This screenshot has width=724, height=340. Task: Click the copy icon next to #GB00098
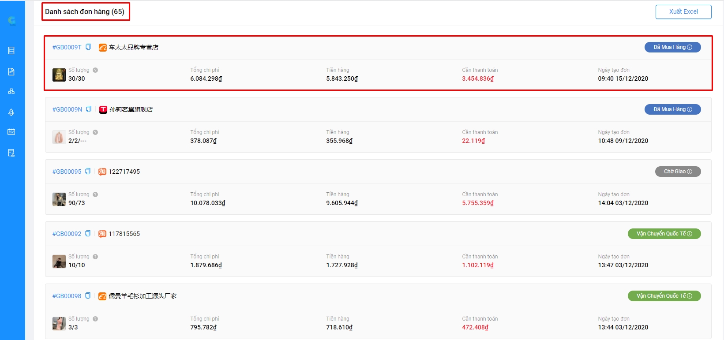click(88, 296)
